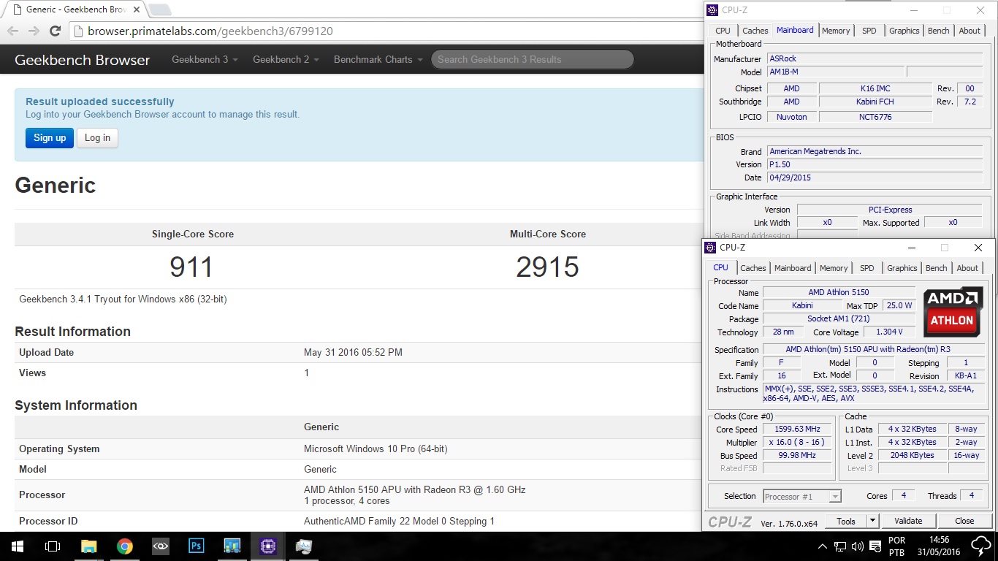This screenshot has height=561, width=998.
Task: Open File Explorer from taskbar
Action: [88, 546]
